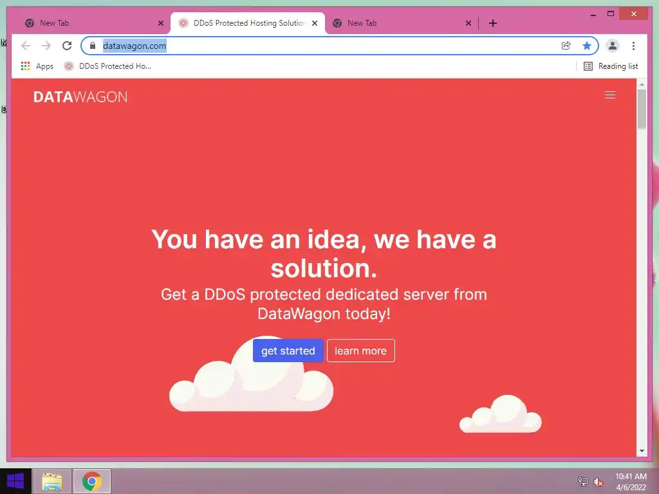Open the DDoS Protected Ho... bookmark
The width and height of the screenshot is (659, 494).
pos(107,66)
